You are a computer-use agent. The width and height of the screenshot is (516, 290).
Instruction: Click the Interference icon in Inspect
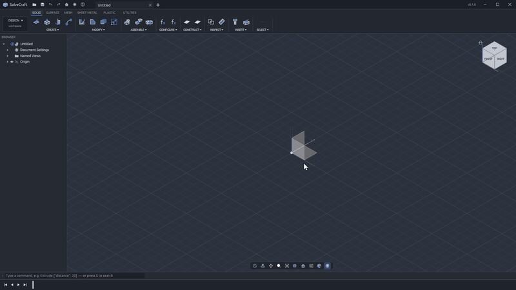click(x=211, y=22)
